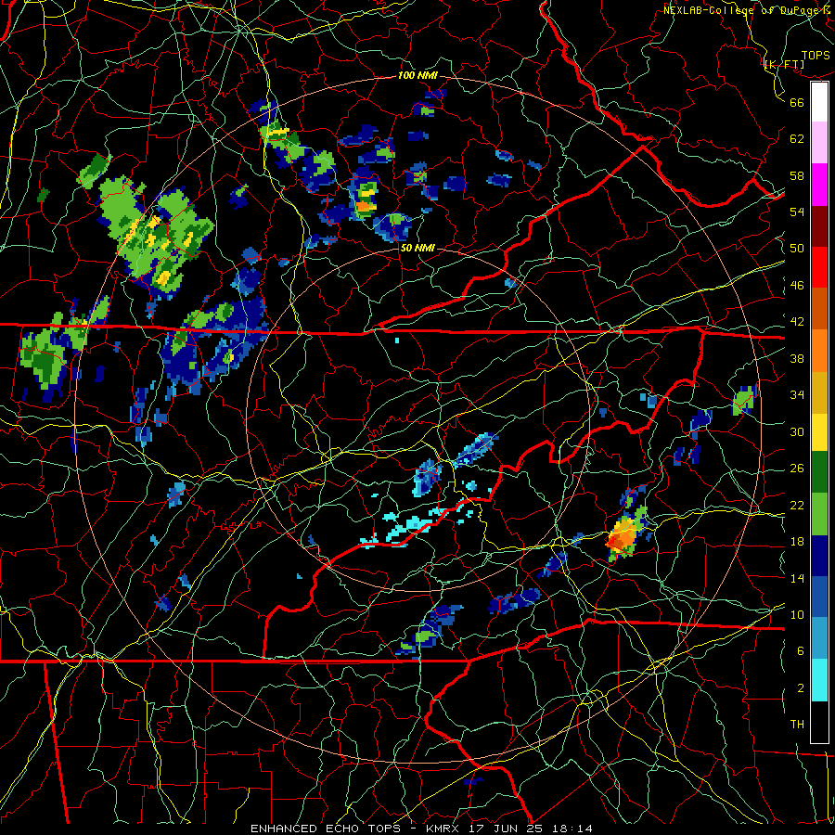Click the light pink legend swatch
Image resolution: width=835 pixels, height=835 pixels.
coord(819,143)
